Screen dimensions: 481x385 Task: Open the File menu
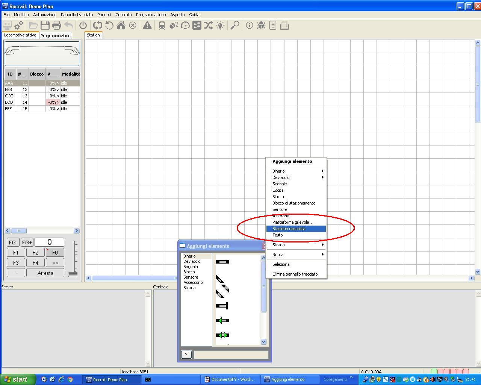click(6, 15)
